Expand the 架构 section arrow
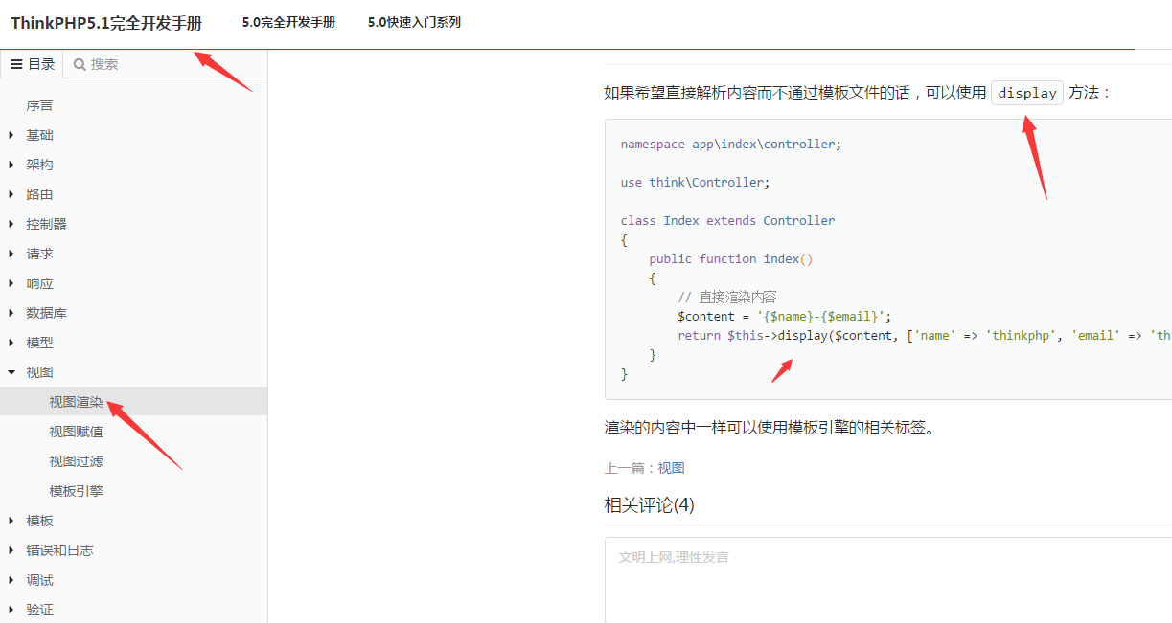 (11, 165)
